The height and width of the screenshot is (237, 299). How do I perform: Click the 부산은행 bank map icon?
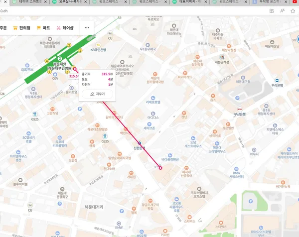click(240, 110)
